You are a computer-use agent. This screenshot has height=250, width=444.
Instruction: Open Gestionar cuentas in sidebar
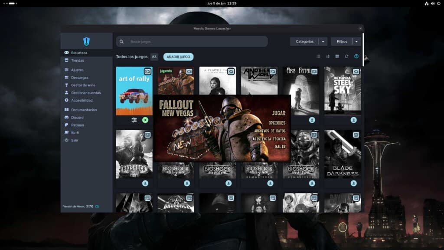[86, 93]
